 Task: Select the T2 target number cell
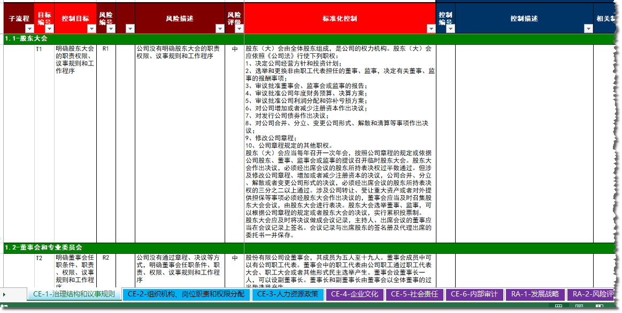coord(44,270)
